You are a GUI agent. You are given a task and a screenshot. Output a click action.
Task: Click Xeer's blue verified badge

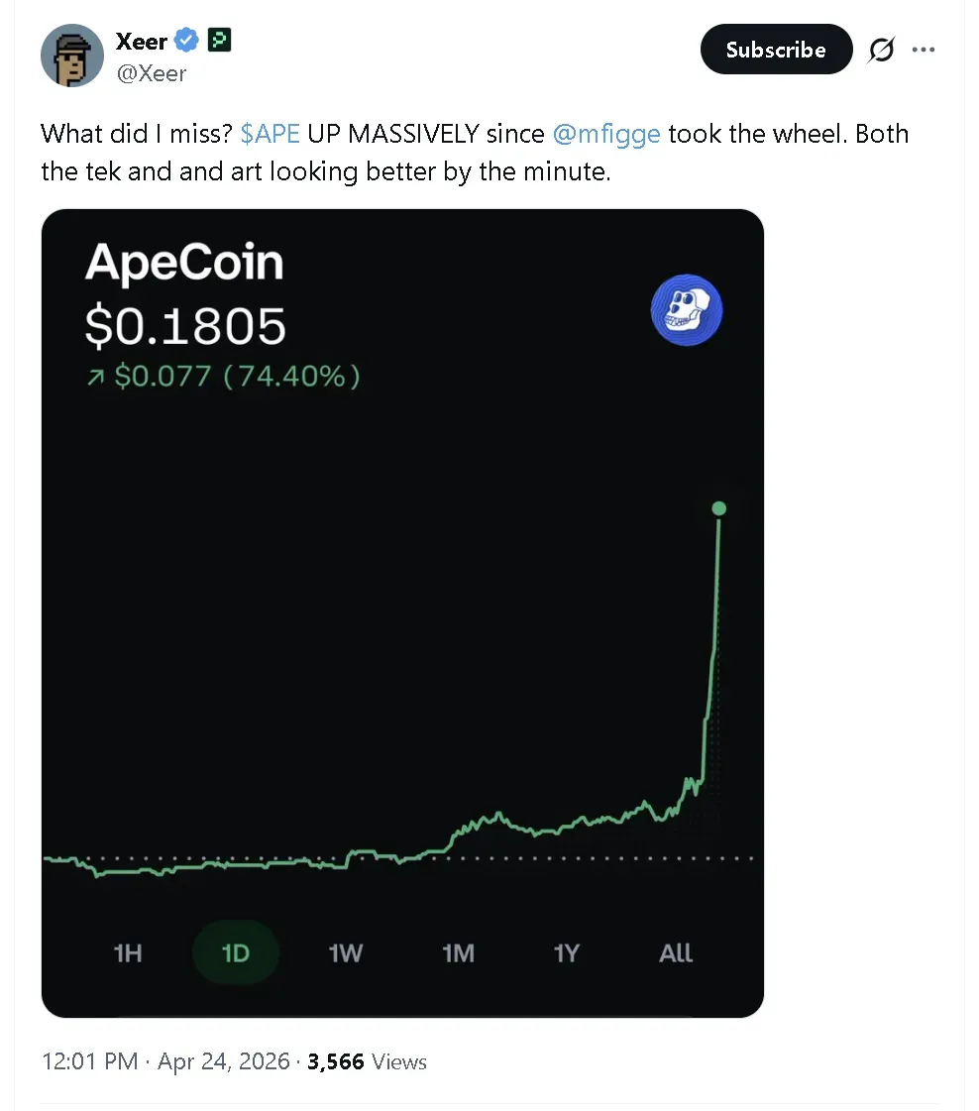tap(185, 41)
